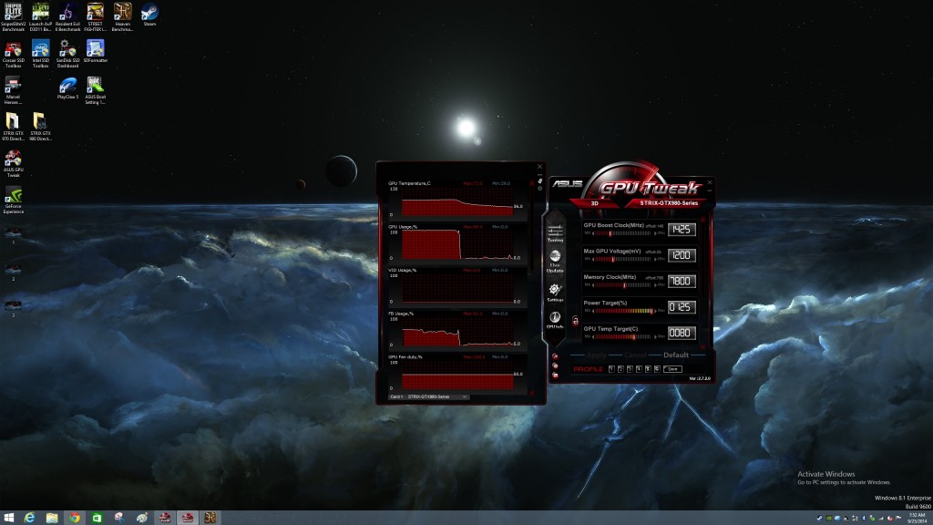Open SniperEliteV2 Benchmark desktop shortcut
Screen dimensions: 933x525
(x=13, y=16)
